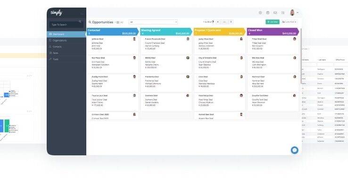Click owner avatar on Hartman Deal card
The image size is (348, 178).
(x=295, y=76)
